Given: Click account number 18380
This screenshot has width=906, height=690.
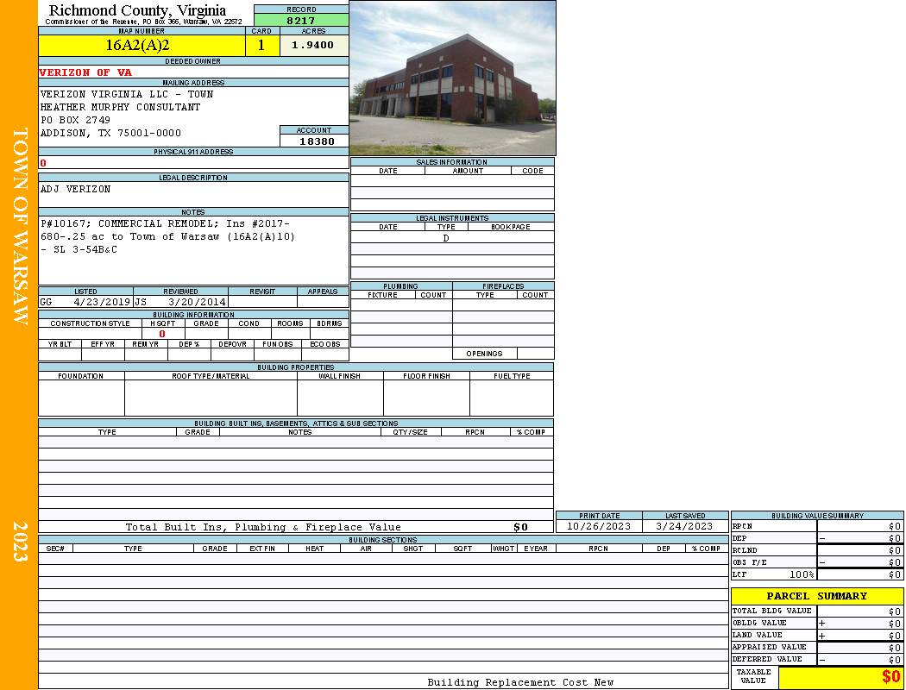Looking at the screenshot, I should pos(317,141).
